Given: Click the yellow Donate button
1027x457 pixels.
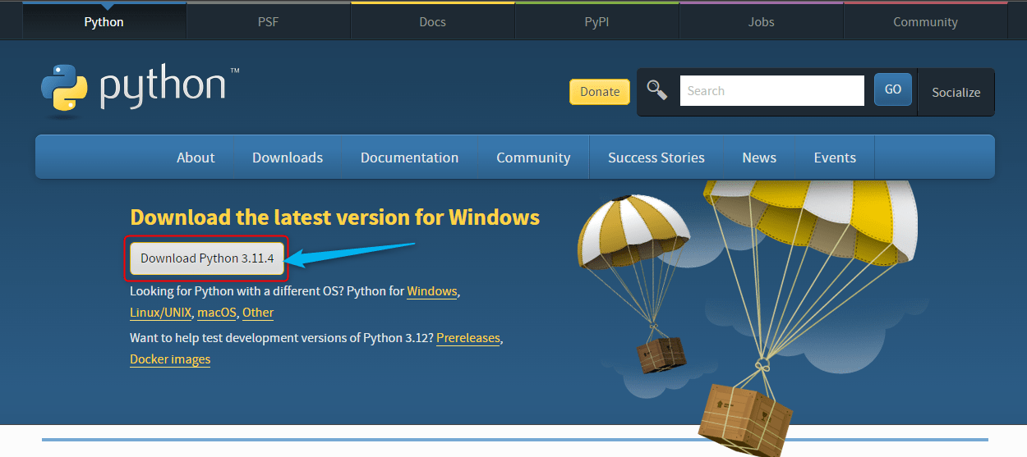Looking at the screenshot, I should (x=600, y=92).
